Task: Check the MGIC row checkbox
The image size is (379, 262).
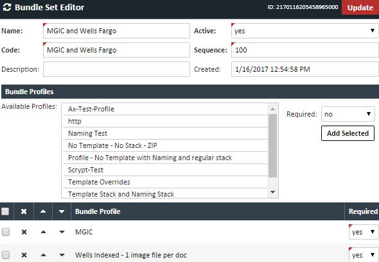Action: (6, 232)
